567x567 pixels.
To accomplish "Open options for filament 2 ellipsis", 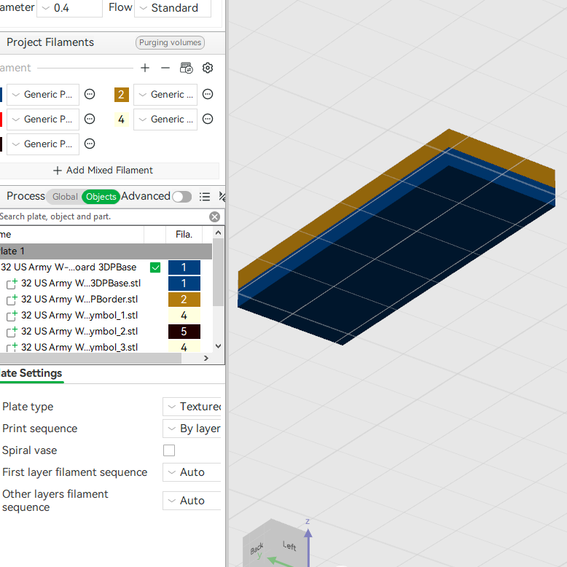I will coord(208,95).
